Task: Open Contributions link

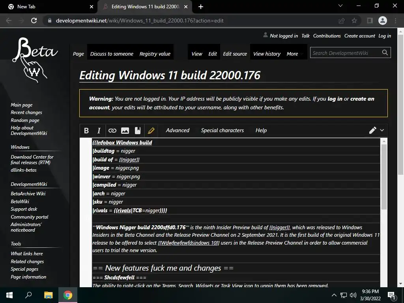Action: 327,36
